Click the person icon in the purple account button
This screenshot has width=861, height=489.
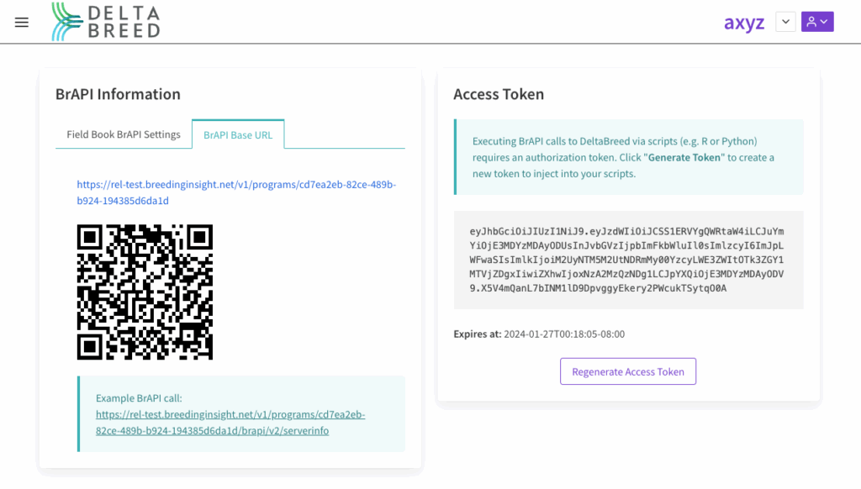811,22
